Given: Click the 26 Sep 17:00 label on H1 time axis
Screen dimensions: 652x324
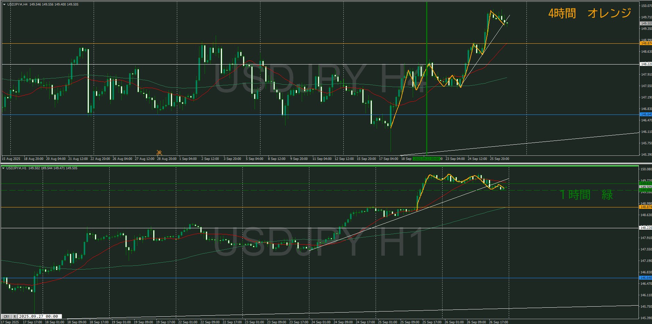Looking at the screenshot, I should tap(498, 322).
